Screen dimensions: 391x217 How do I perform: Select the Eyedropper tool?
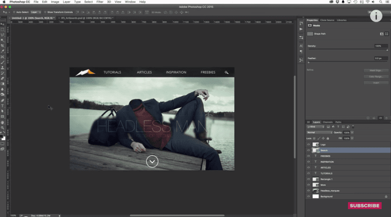[2, 51]
